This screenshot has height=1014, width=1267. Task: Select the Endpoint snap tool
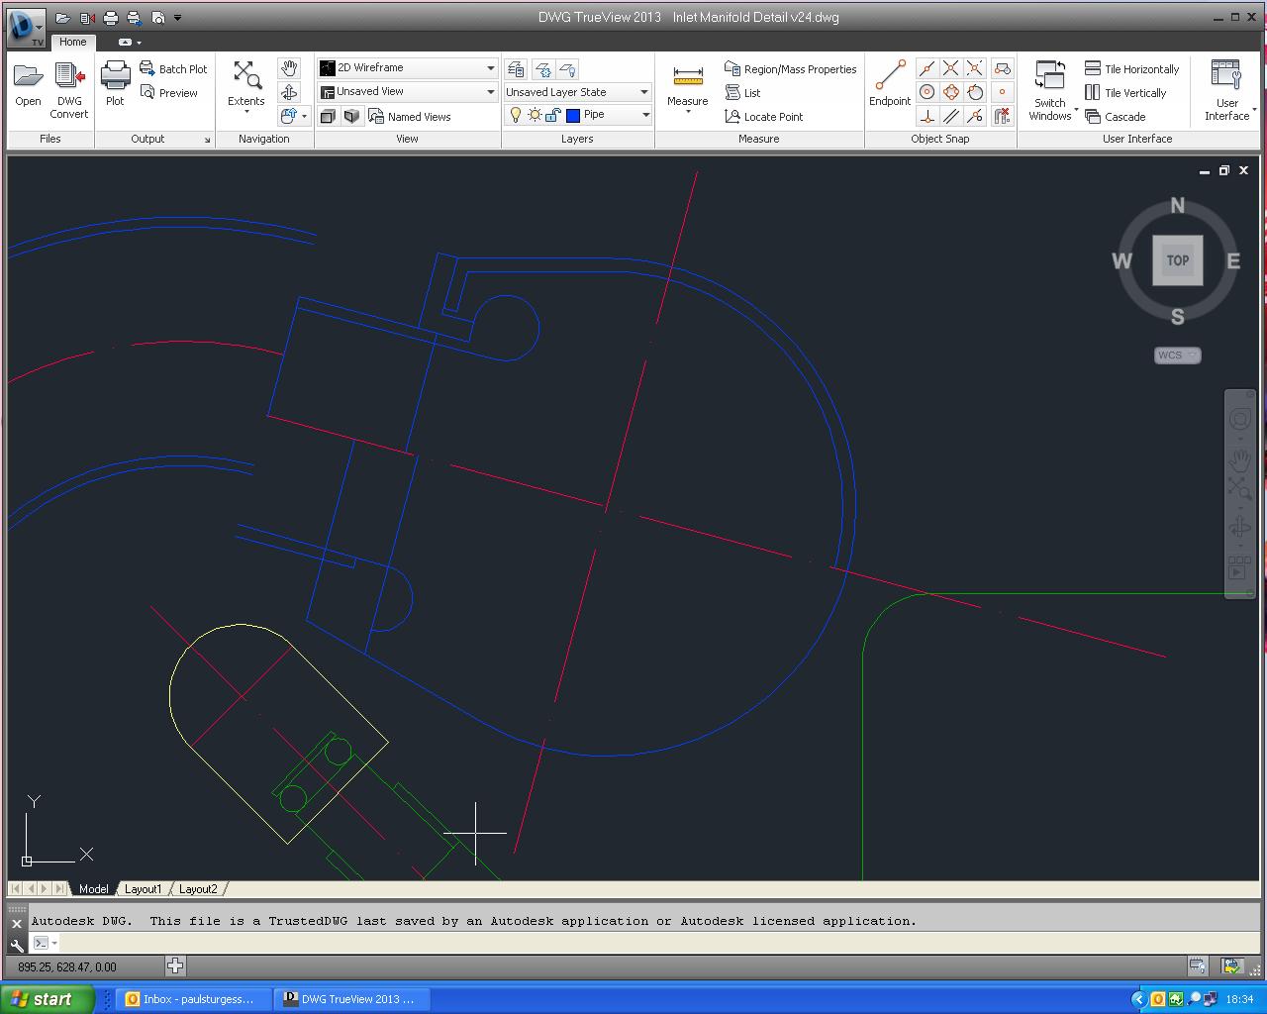click(889, 77)
